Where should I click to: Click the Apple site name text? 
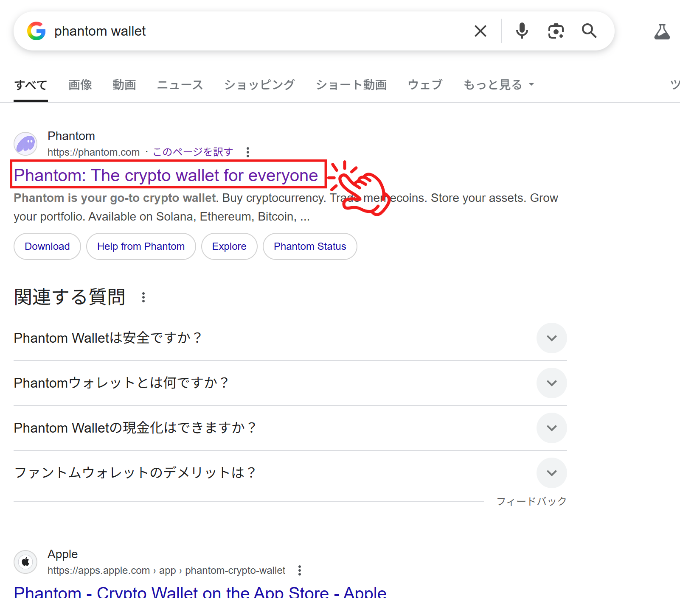pos(62,554)
